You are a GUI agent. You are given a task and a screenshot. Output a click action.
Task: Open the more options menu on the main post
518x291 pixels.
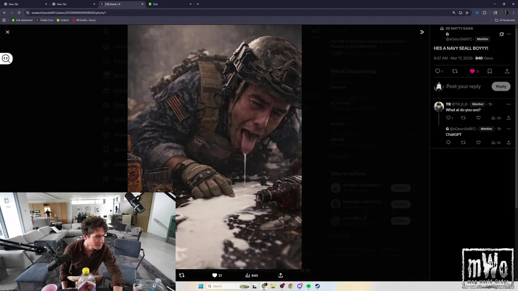(509, 34)
